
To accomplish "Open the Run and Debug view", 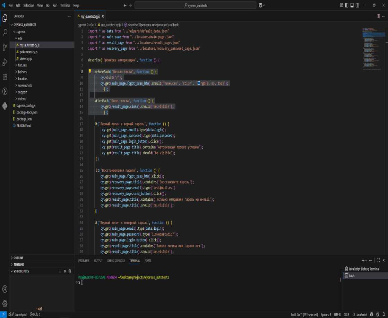I will (5, 62).
